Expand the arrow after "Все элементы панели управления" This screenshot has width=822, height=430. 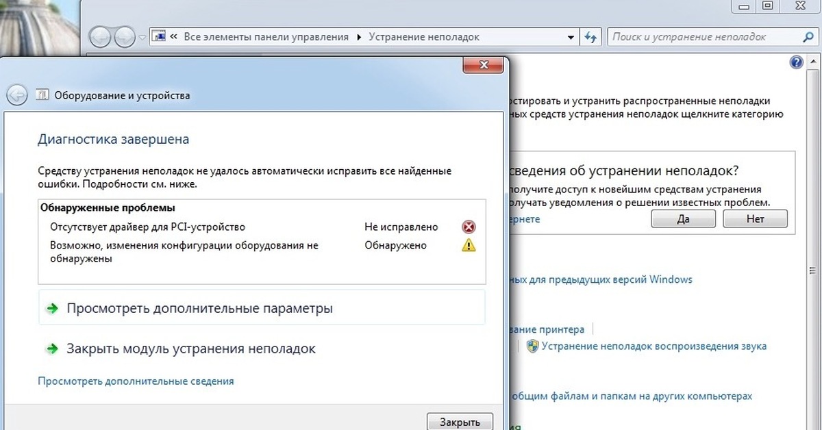click(359, 37)
